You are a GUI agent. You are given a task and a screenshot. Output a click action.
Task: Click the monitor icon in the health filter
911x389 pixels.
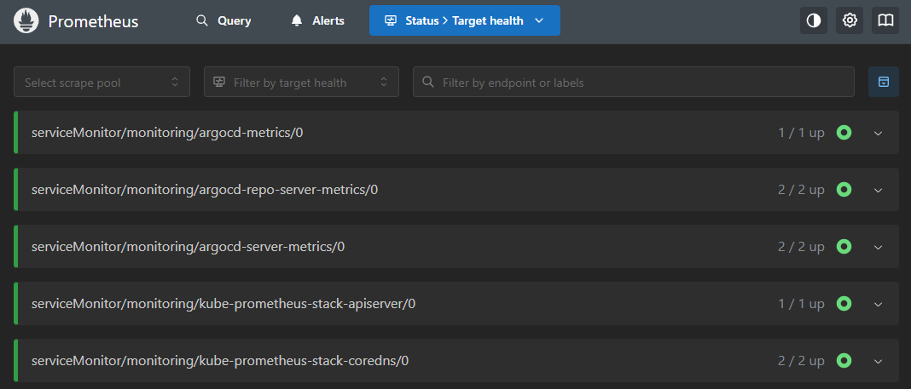click(x=219, y=82)
